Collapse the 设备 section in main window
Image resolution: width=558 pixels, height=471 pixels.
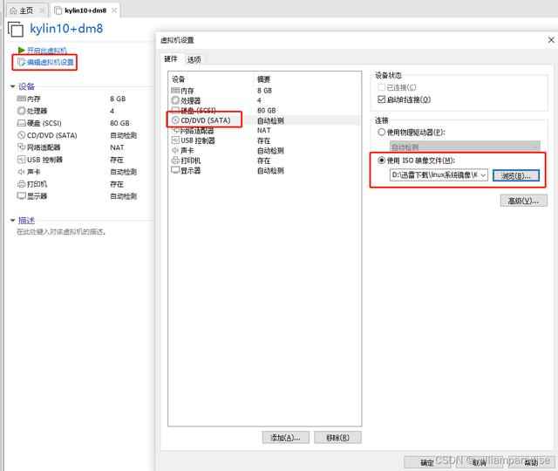tap(13, 86)
